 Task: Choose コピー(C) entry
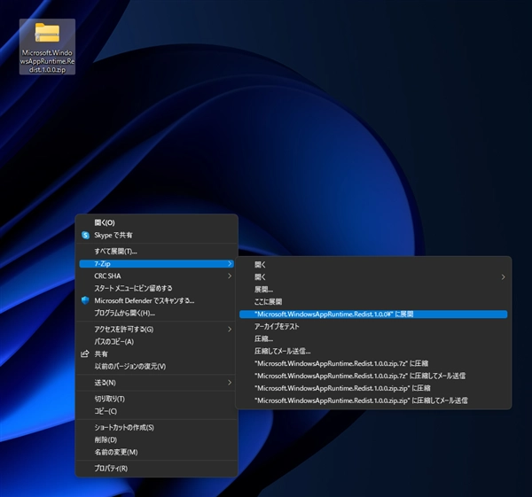click(x=156, y=411)
